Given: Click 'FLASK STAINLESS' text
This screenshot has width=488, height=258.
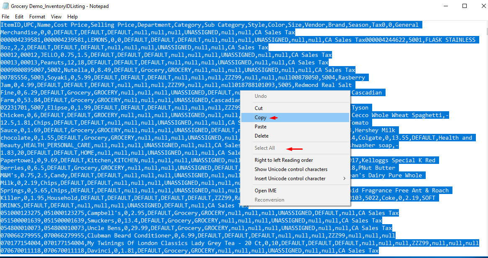Looking at the screenshot, I should click(450, 40).
